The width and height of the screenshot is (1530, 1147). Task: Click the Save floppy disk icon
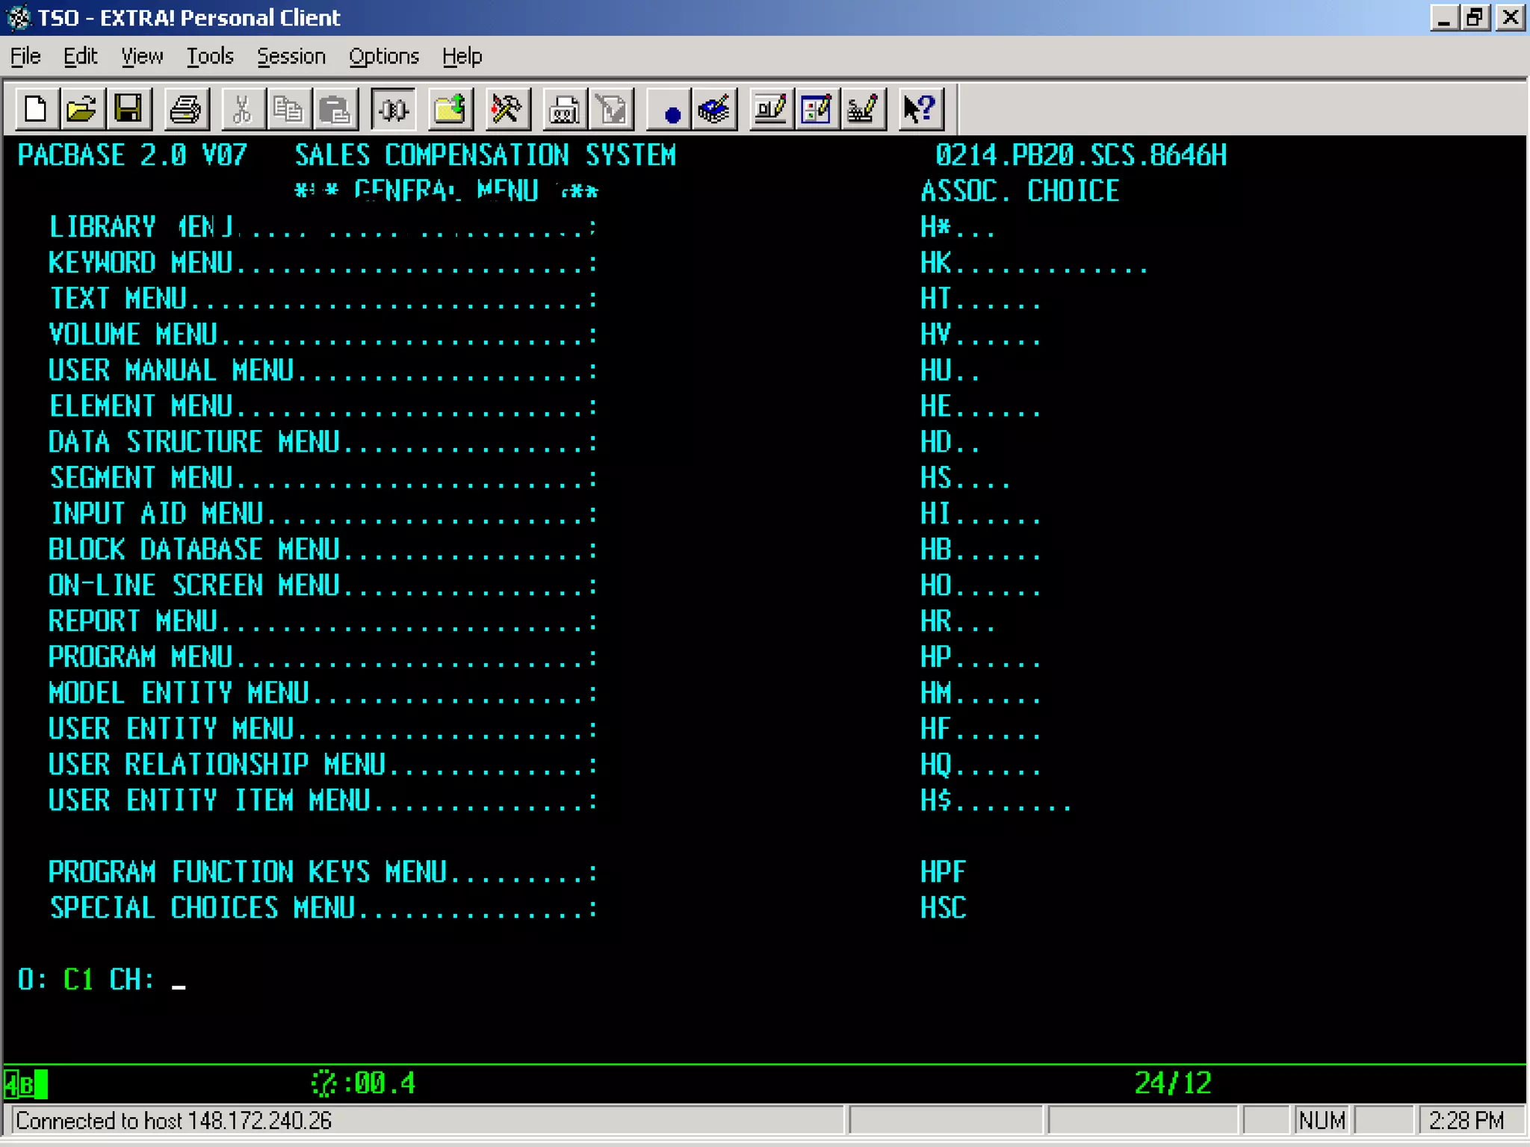click(x=128, y=110)
